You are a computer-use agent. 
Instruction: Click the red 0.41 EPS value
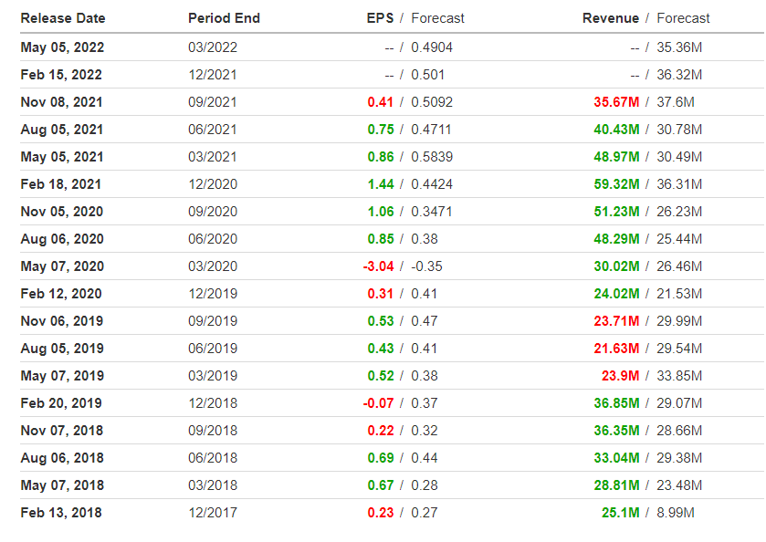click(381, 102)
